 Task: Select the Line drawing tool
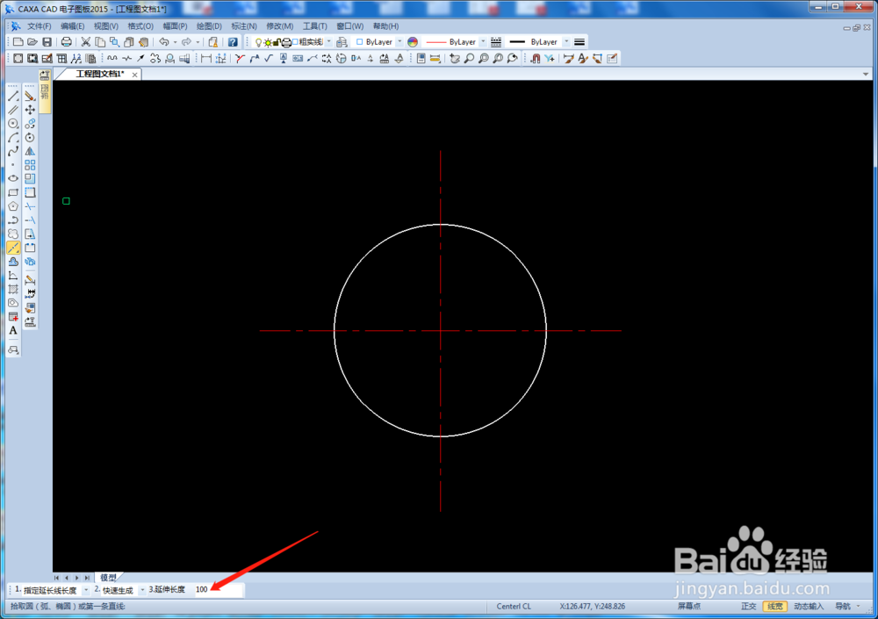[x=13, y=97]
